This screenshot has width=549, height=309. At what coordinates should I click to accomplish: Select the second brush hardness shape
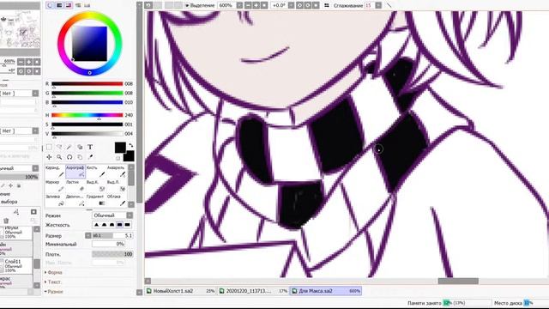point(105,225)
